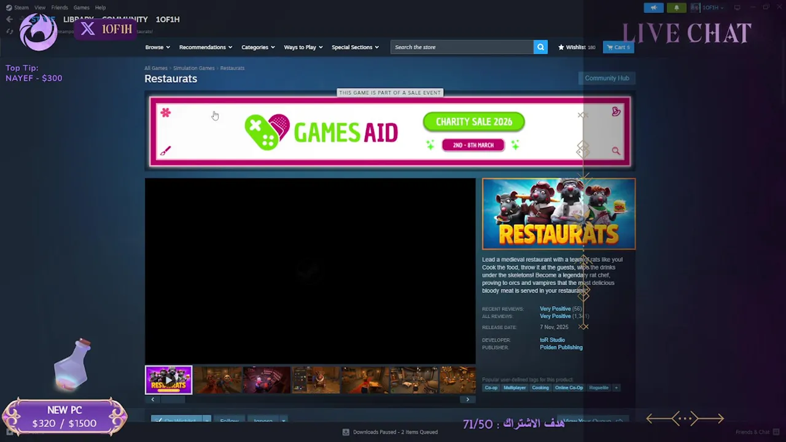Click the pink flower icon on banner
Image resolution: width=786 pixels, height=442 pixels.
pyautogui.click(x=165, y=113)
